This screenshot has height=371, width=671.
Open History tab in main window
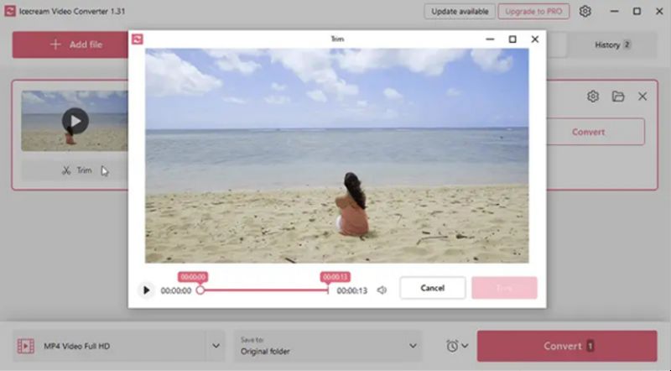tap(612, 45)
